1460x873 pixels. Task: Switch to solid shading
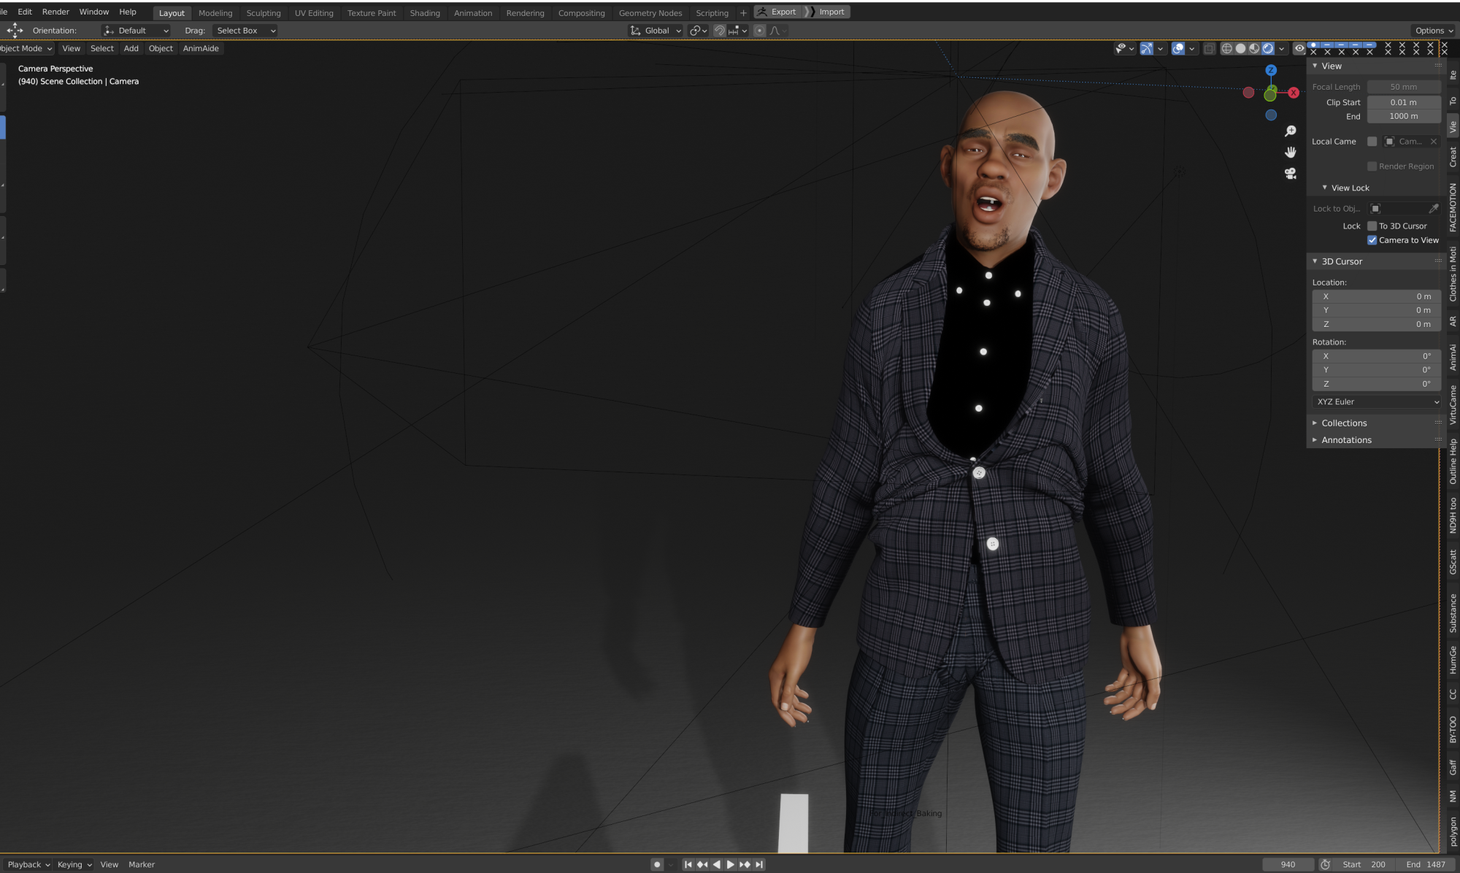[x=1240, y=49]
